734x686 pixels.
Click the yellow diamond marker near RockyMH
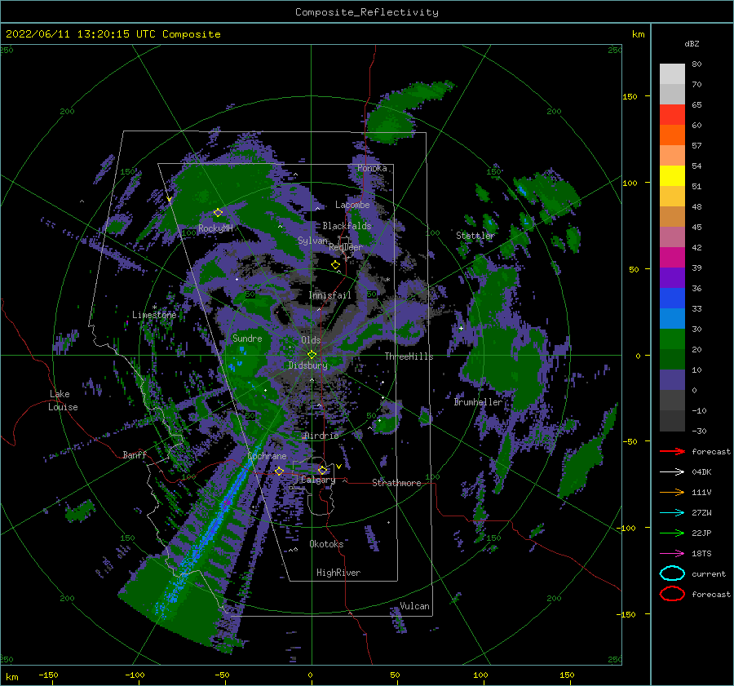click(x=218, y=213)
